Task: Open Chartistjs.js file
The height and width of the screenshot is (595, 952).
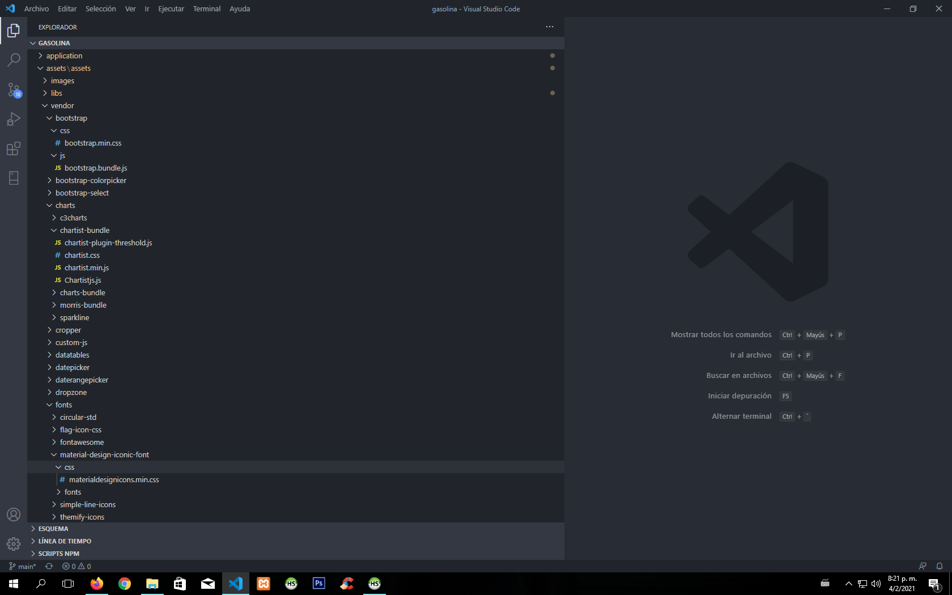Action: (296, 280)
